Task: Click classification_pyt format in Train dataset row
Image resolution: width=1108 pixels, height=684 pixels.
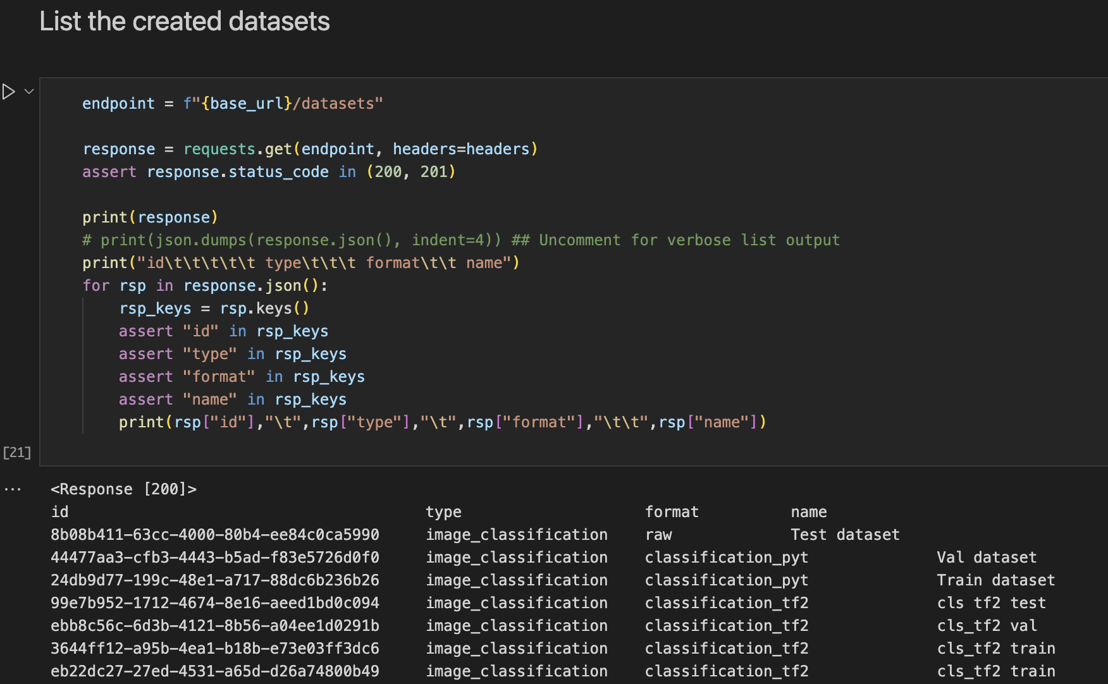Action: tap(727, 580)
